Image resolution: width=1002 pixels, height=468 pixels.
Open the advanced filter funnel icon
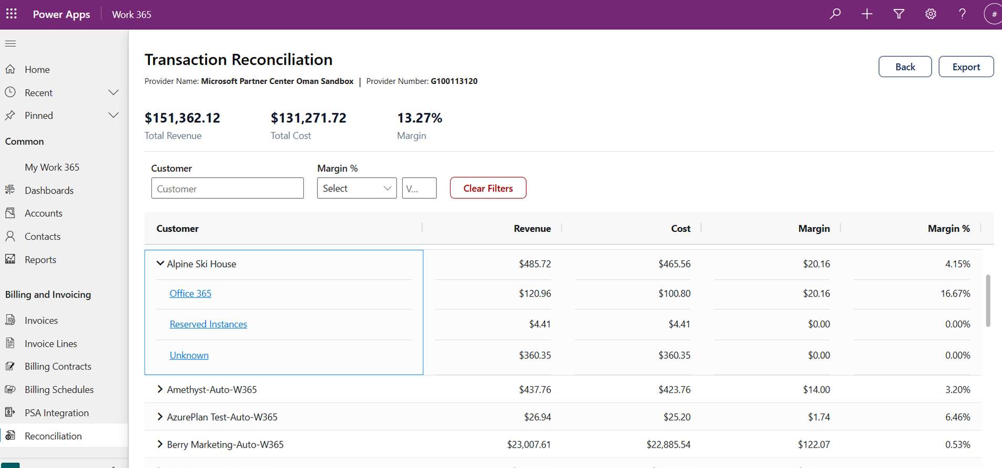pyautogui.click(x=899, y=14)
